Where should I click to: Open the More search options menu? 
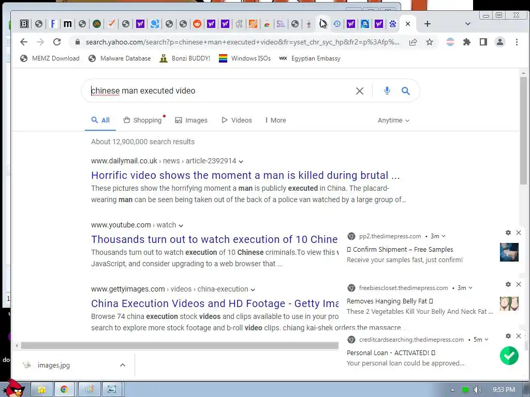tap(275, 120)
